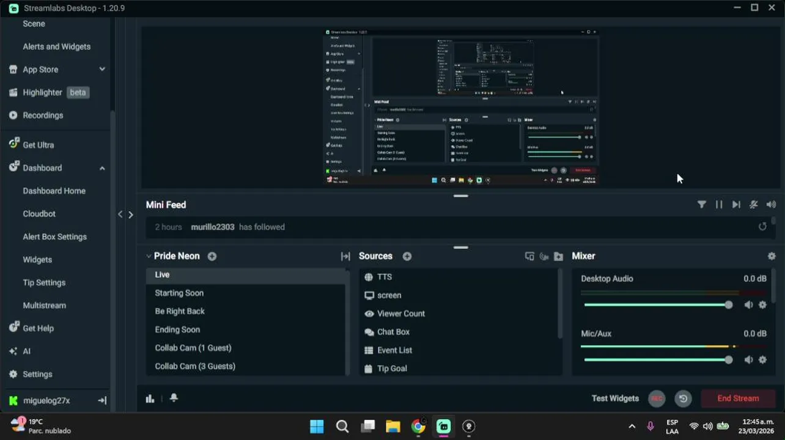Mute Desktop Audio speaker icon
The height and width of the screenshot is (440, 785).
pyautogui.click(x=748, y=305)
